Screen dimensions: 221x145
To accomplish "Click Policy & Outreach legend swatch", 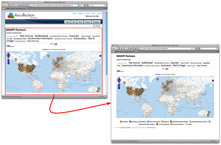I will pos(148,122).
